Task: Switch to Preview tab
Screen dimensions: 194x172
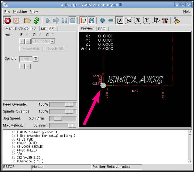Action: click(x=87, y=29)
